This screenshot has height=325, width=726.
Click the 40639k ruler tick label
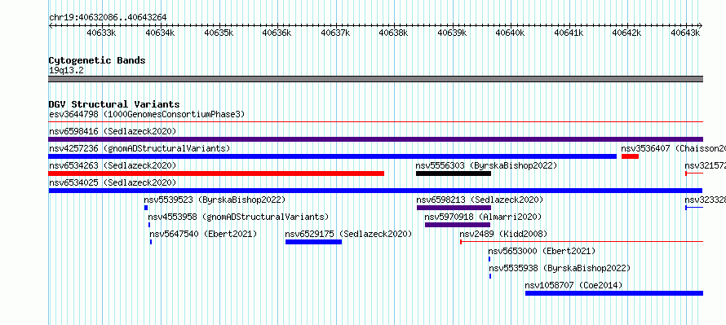tap(451, 33)
